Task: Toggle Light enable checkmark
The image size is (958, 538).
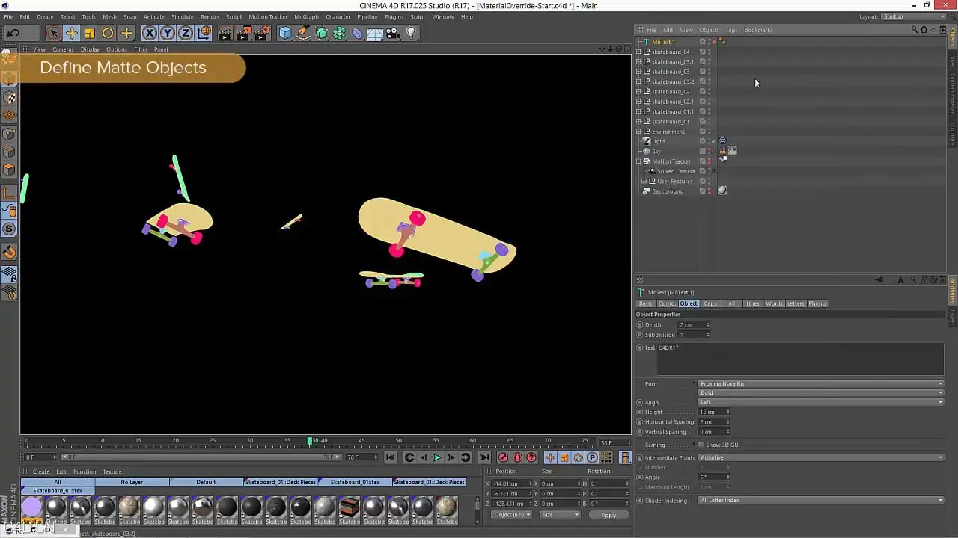Action: click(714, 141)
